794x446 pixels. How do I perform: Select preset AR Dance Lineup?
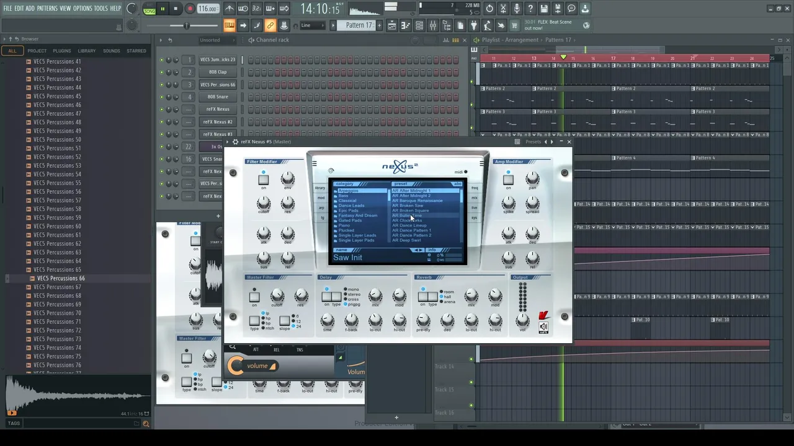409,225
